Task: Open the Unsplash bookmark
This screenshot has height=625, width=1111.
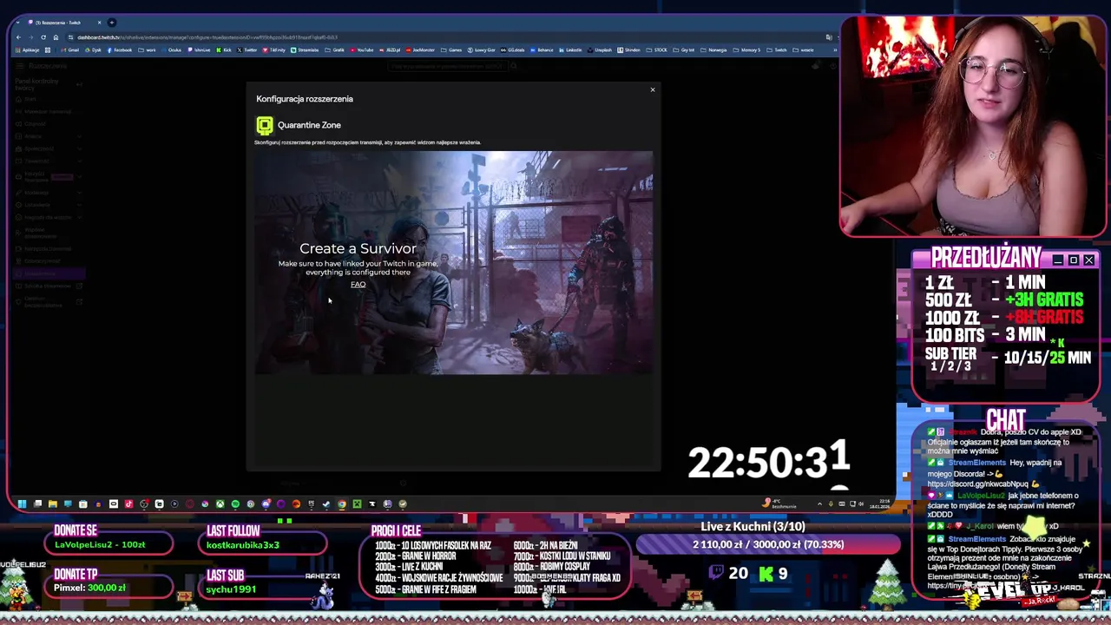Action: tap(600, 49)
